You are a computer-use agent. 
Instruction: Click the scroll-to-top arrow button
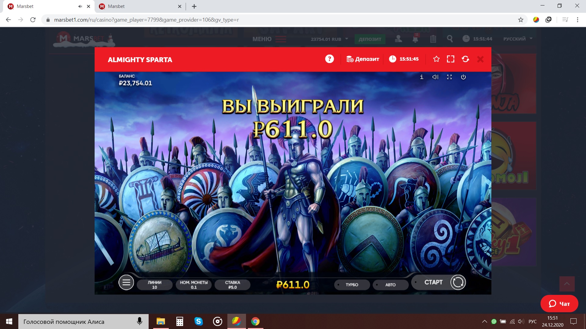[567, 284]
